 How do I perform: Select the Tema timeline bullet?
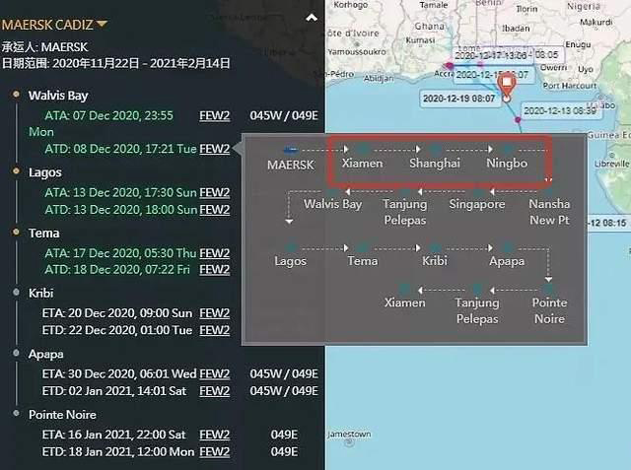[x=16, y=232]
